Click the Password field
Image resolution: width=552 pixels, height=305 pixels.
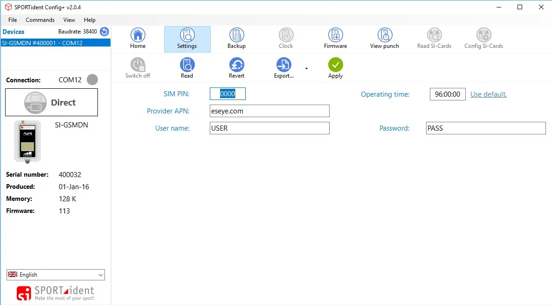click(x=486, y=128)
